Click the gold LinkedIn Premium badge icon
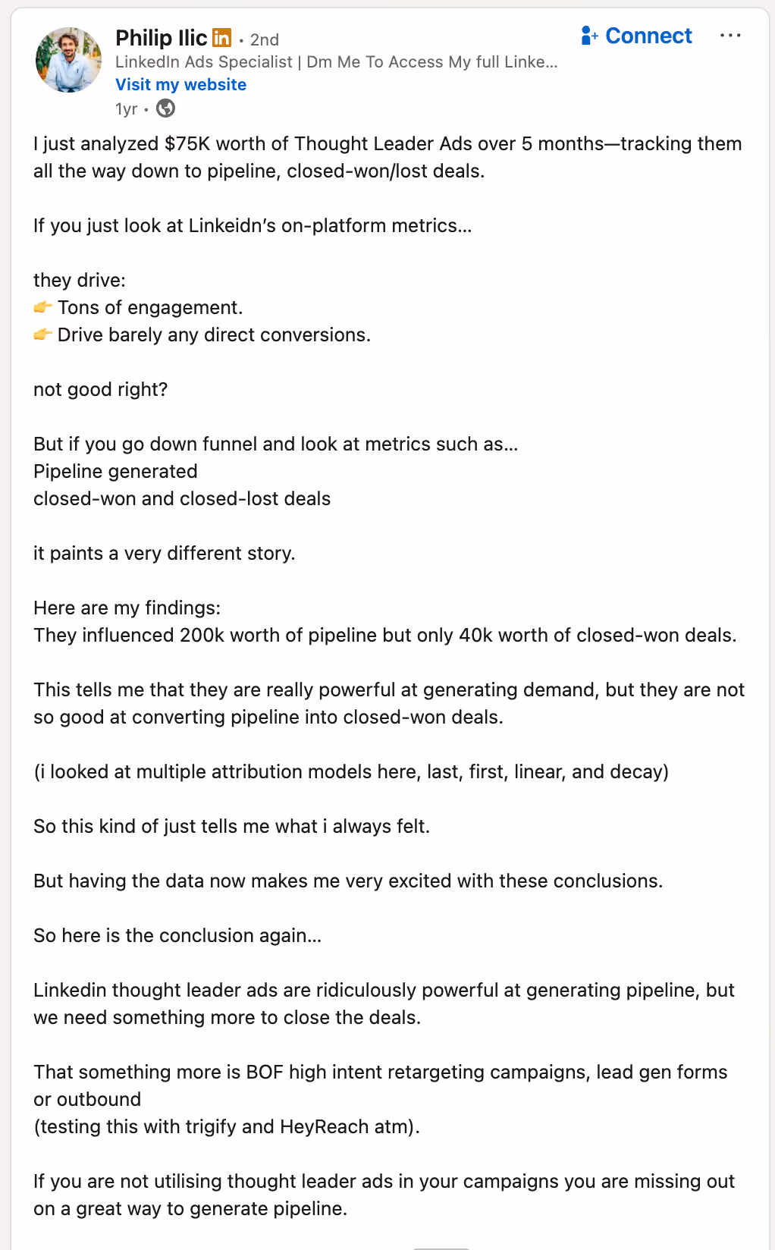The height and width of the screenshot is (1250, 775). pyautogui.click(x=221, y=37)
